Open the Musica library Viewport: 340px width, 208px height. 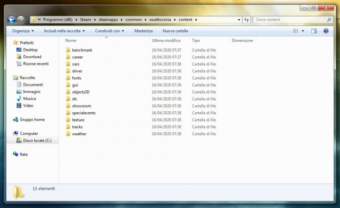pos(26,98)
